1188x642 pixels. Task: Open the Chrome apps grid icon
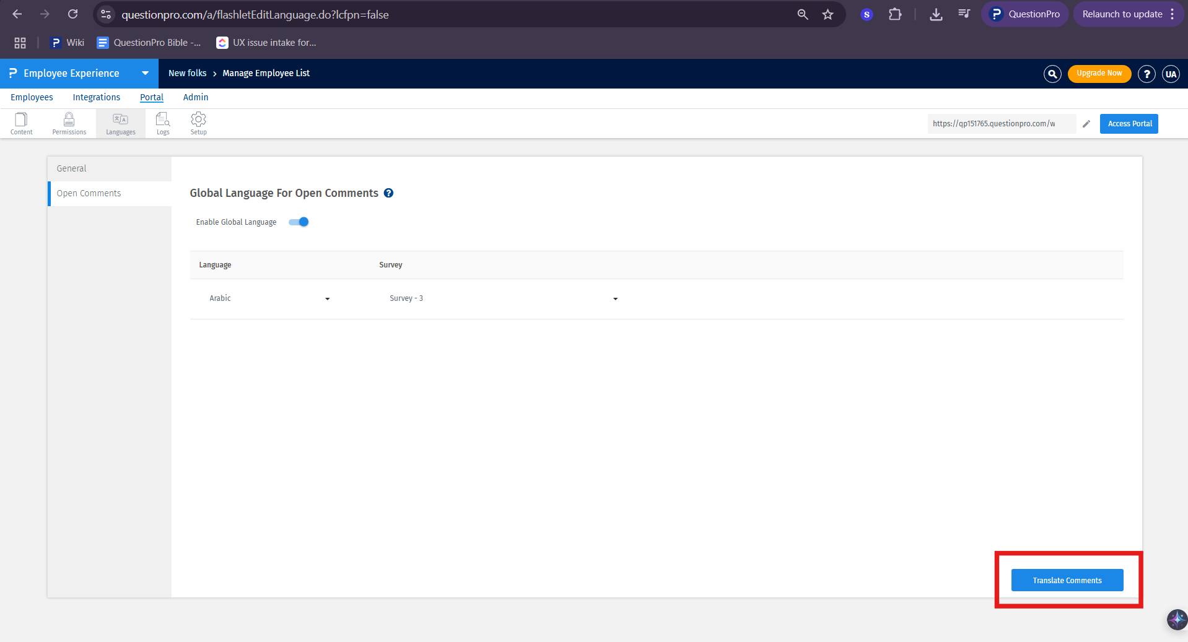(x=20, y=43)
